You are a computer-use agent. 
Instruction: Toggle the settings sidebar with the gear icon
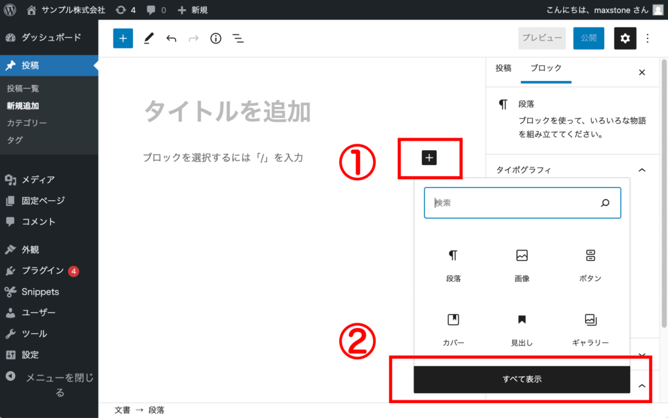coord(625,38)
